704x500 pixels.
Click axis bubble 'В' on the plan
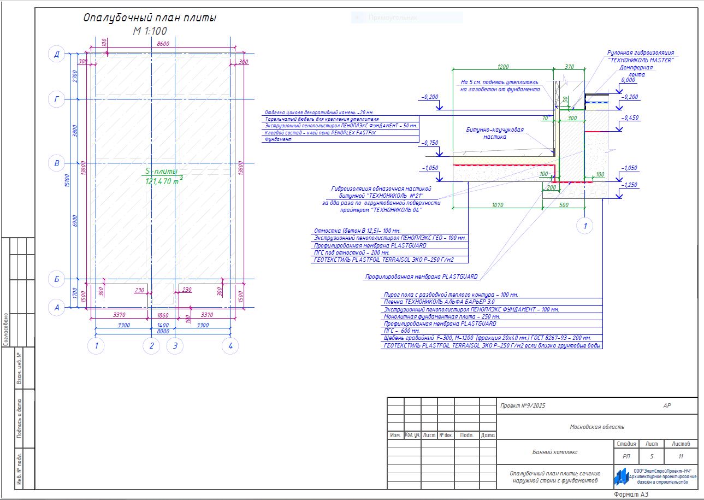coord(56,162)
